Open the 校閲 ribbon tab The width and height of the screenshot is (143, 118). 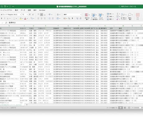click(x=29, y=10)
